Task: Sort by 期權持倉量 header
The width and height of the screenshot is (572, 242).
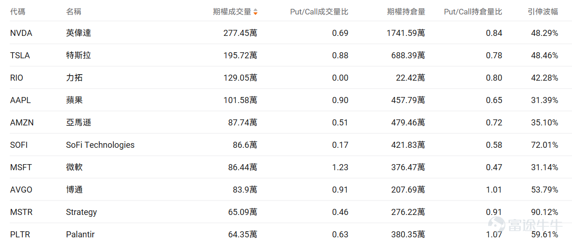Action: pyautogui.click(x=406, y=12)
